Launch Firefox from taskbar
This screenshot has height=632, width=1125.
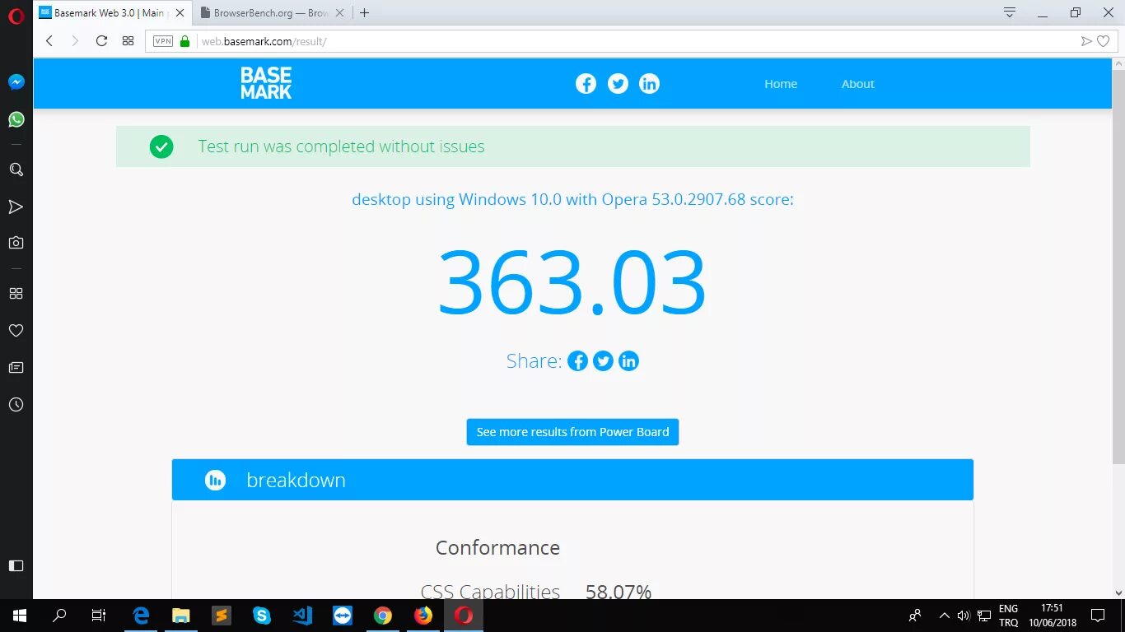pyautogui.click(x=423, y=616)
